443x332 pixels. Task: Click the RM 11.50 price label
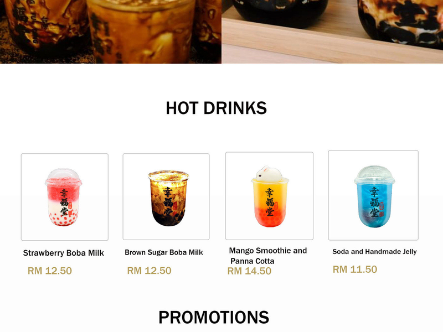pyautogui.click(x=355, y=269)
